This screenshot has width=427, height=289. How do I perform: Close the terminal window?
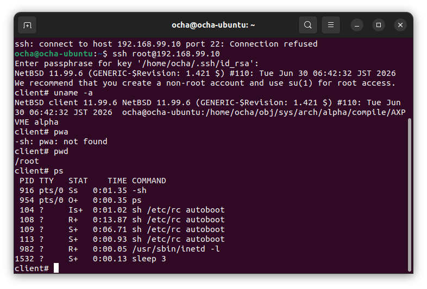pos(400,25)
